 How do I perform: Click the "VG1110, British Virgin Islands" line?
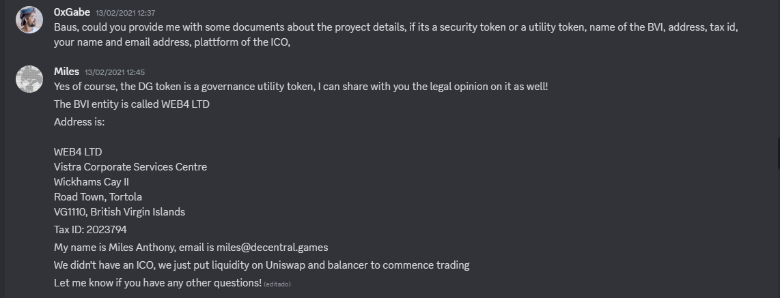[120, 211]
